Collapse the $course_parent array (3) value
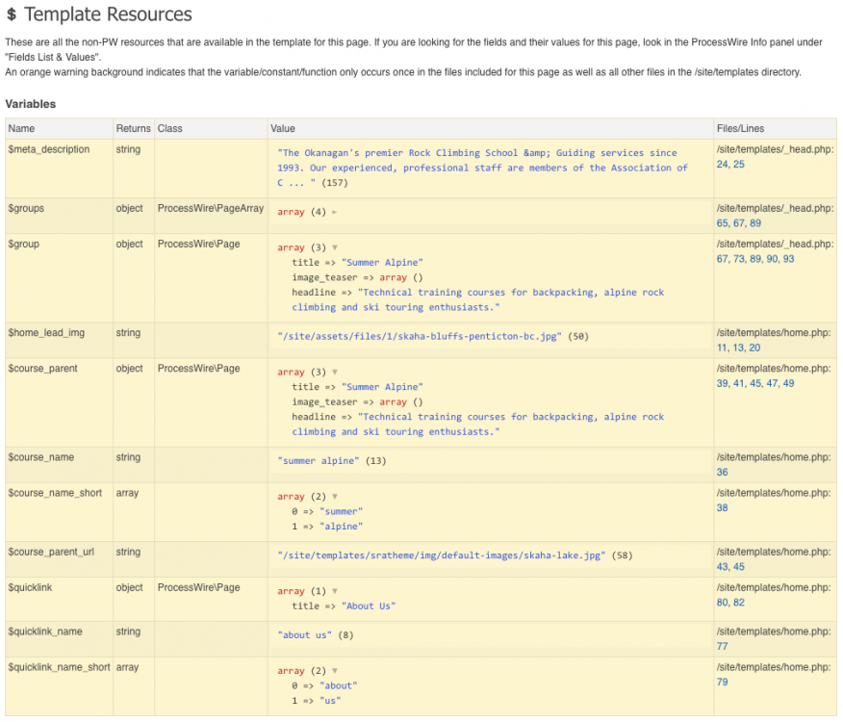Screen dimensions: 843x722 point(334,372)
